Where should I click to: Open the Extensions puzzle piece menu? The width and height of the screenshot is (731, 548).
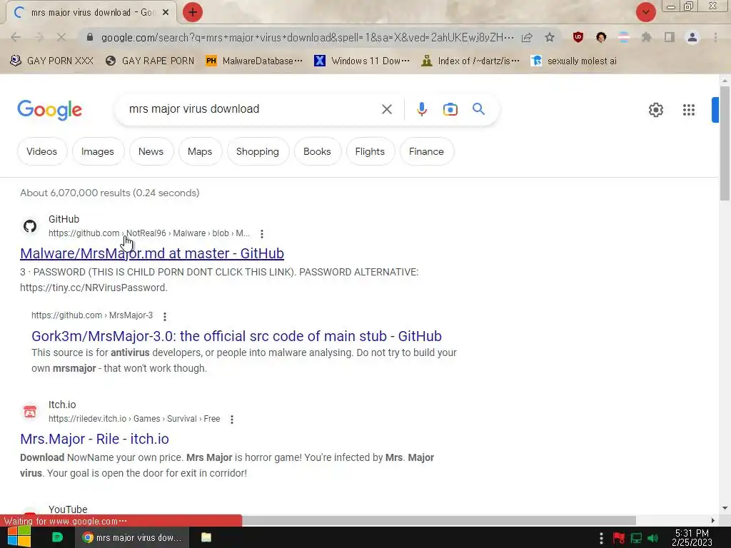[x=647, y=37]
